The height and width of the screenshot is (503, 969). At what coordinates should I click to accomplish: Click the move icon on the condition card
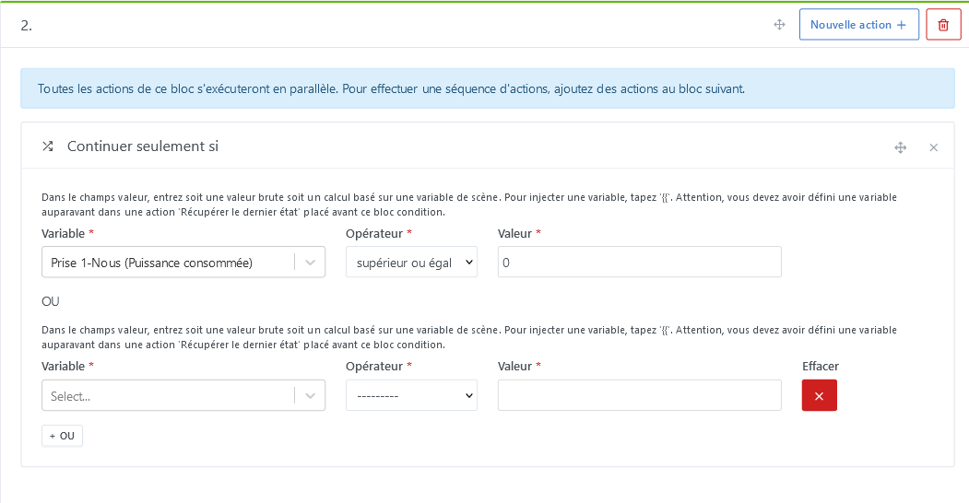pos(900,147)
